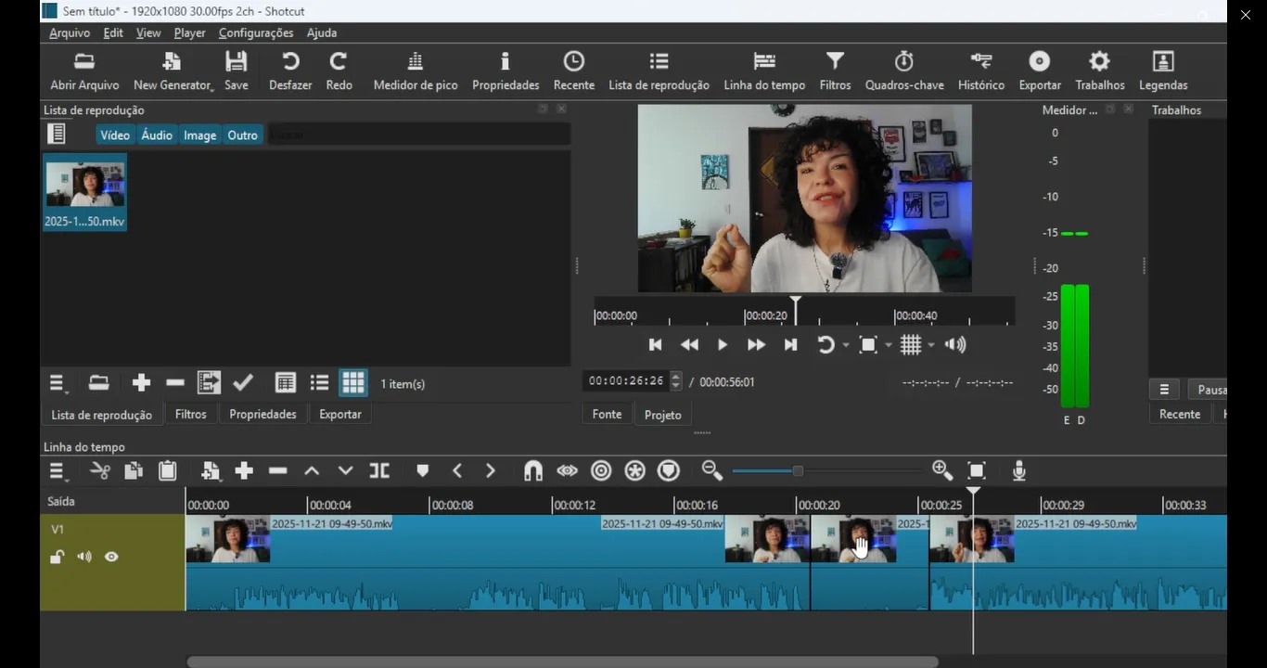Hide track V1 with the eye toggle
Viewport: 1267px width, 668px height.
(x=111, y=556)
